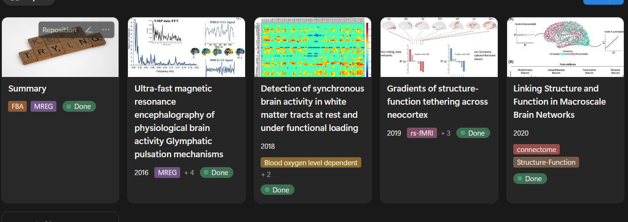Select the MREG tag on Summary card

43,107
